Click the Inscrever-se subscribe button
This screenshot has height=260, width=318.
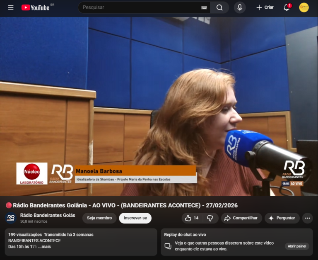(135, 218)
